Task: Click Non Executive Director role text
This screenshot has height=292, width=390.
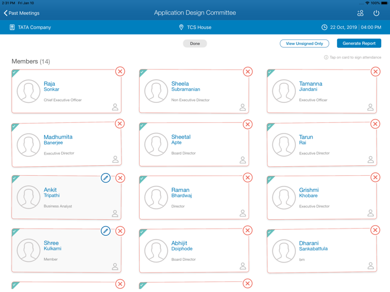Action: tap(191, 100)
